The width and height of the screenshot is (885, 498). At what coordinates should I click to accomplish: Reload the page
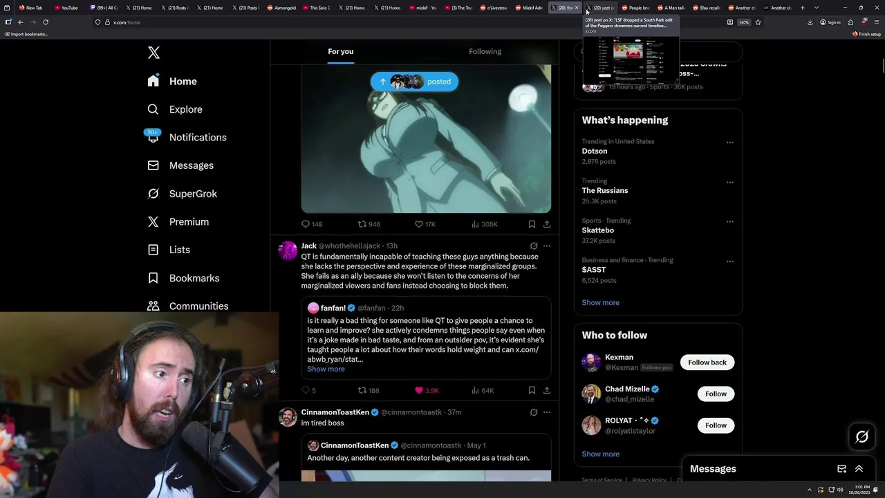(46, 22)
